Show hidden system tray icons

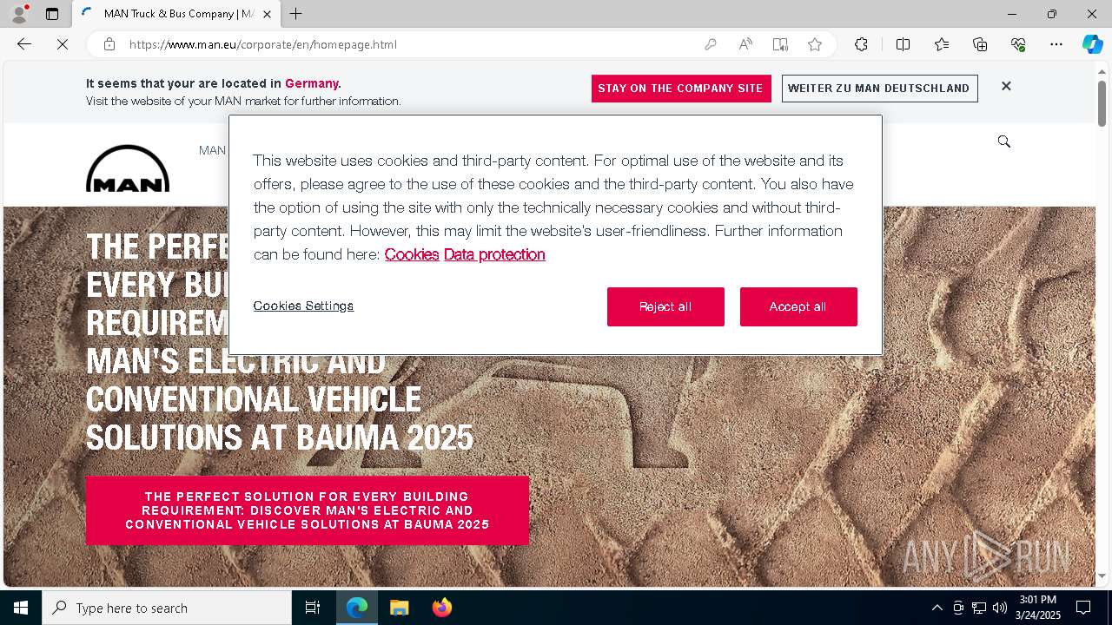pos(937,608)
